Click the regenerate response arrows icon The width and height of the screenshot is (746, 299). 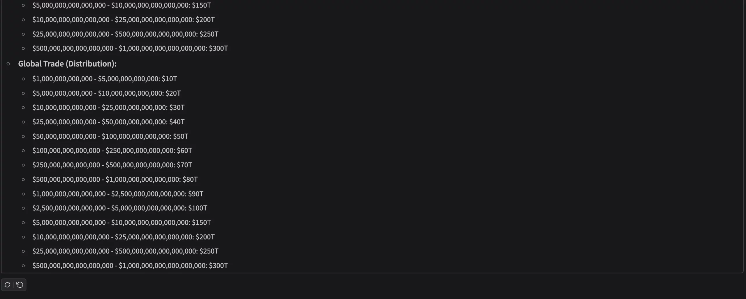(x=8, y=285)
